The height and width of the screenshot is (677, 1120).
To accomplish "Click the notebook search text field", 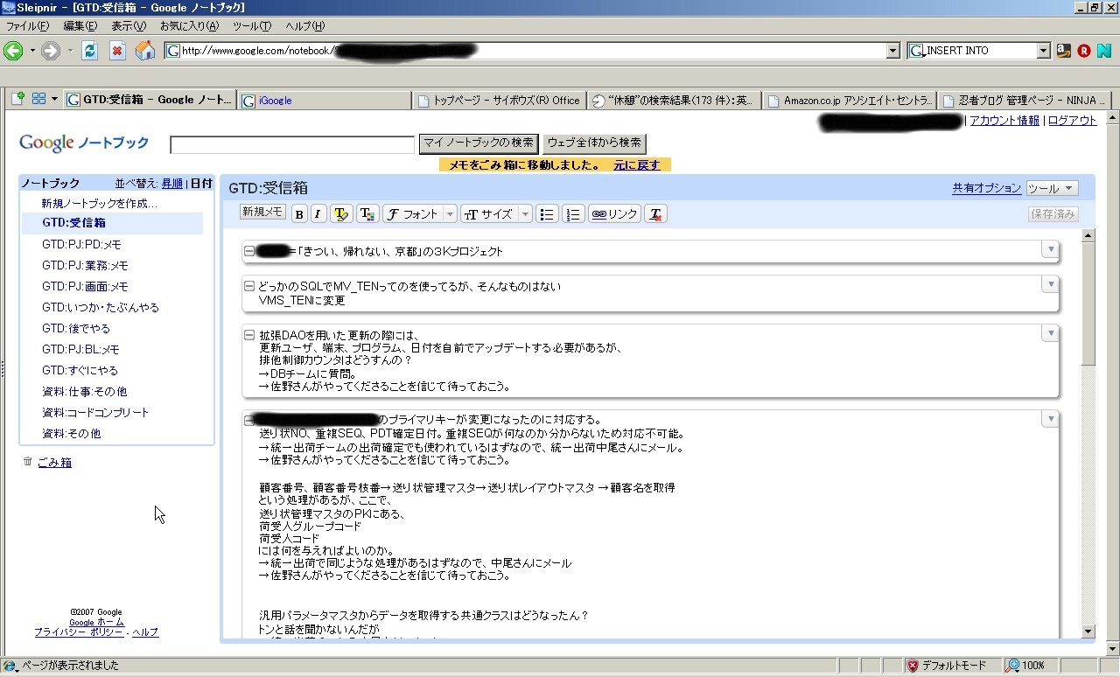I will coord(292,144).
